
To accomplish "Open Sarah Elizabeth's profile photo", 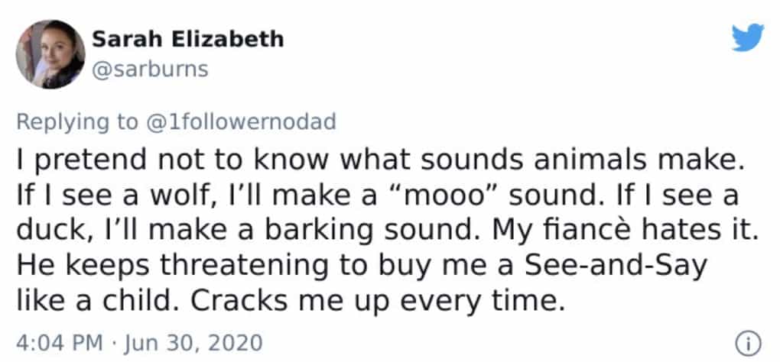I will (50, 53).
